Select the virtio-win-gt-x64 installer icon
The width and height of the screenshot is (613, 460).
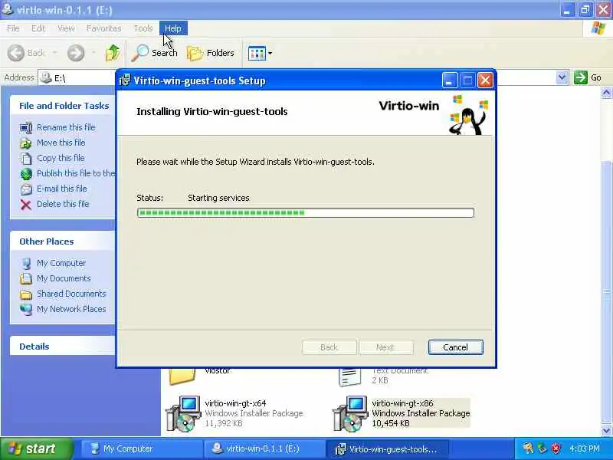pyautogui.click(x=183, y=414)
